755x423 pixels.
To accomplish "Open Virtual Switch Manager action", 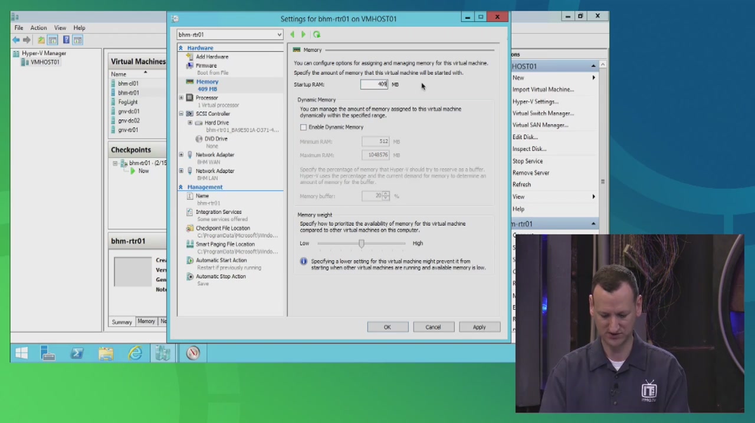I will [543, 113].
